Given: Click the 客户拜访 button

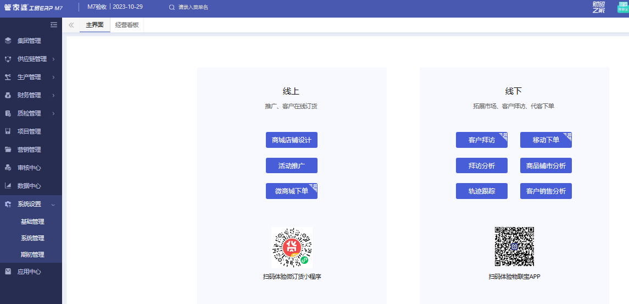Looking at the screenshot, I should [x=482, y=140].
